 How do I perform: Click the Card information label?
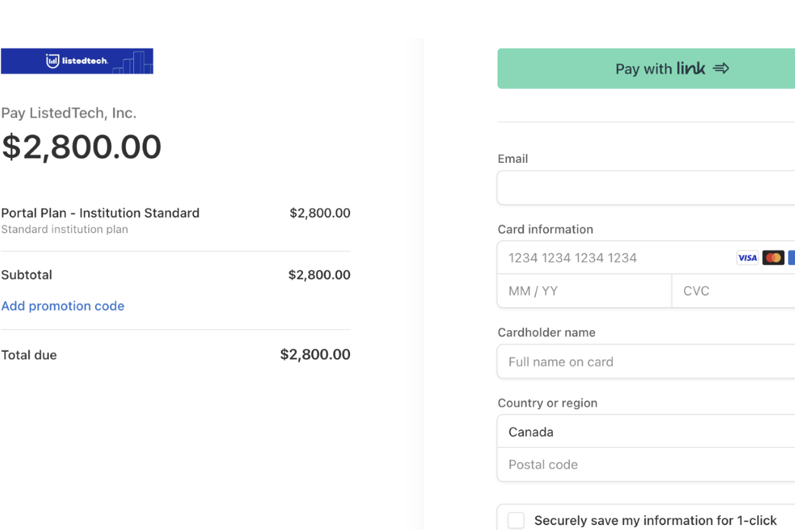click(546, 230)
